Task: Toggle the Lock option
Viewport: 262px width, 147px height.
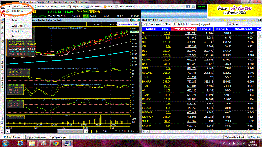Action: pyautogui.click(x=108, y=6)
